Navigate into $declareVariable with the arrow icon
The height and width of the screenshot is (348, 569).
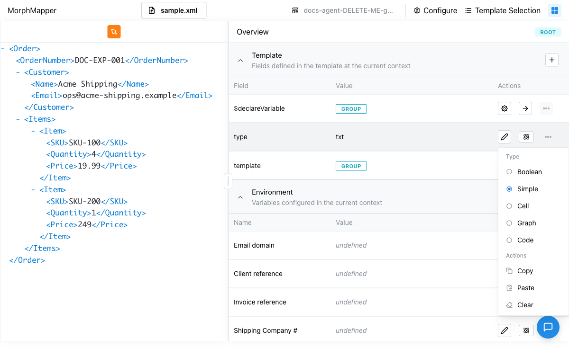coord(525,108)
